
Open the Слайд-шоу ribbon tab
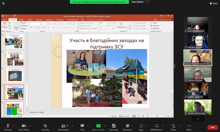(x=60, y=20)
